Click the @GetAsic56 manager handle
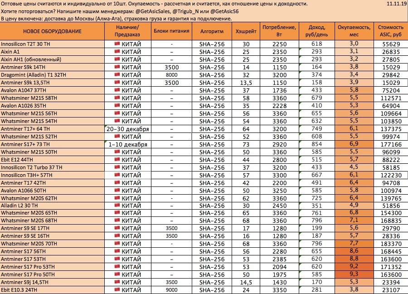The height and width of the screenshot is (294, 408). (224, 11)
